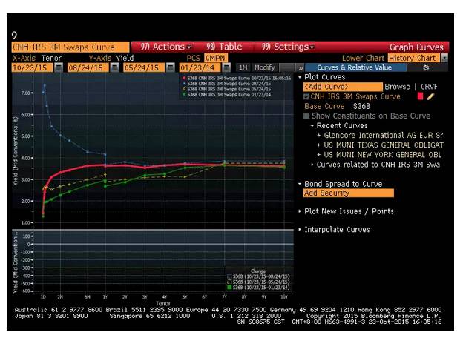Click the Browse link
This screenshot has height=338, width=463.
(397, 87)
